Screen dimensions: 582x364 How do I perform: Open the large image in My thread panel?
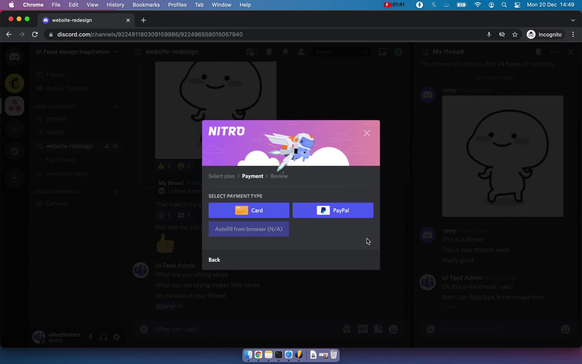tap(503, 156)
